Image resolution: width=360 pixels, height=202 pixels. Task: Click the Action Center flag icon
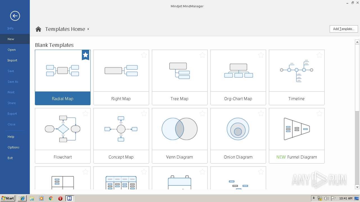pos(334,199)
